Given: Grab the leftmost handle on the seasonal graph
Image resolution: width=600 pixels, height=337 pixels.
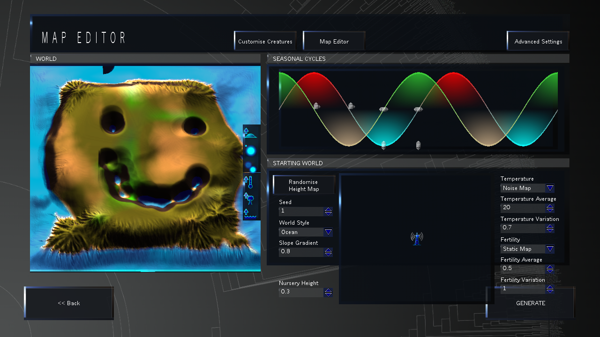Looking at the screenshot, I should (x=316, y=106).
